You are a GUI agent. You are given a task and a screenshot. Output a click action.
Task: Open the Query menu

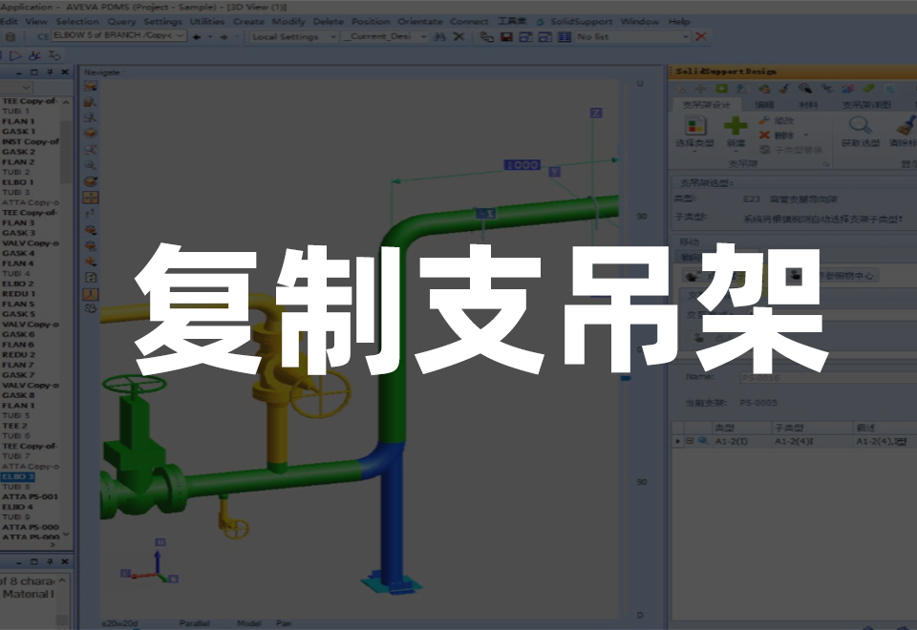pos(121,22)
